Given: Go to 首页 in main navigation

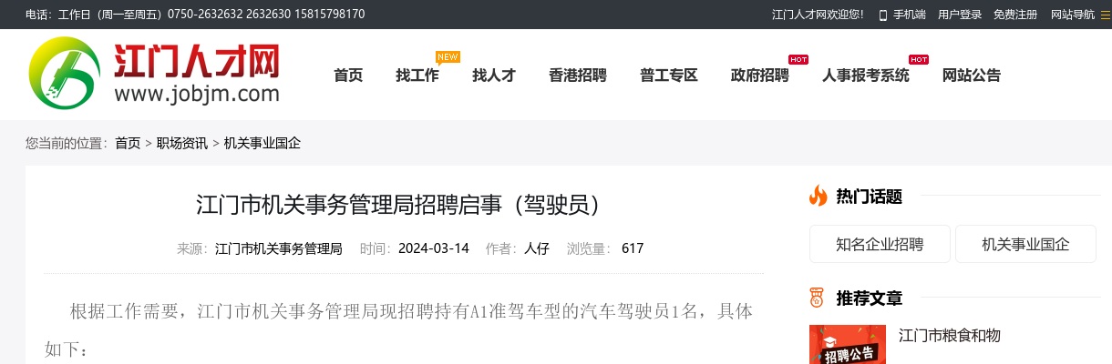Looking at the screenshot, I should (x=348, y=76).
